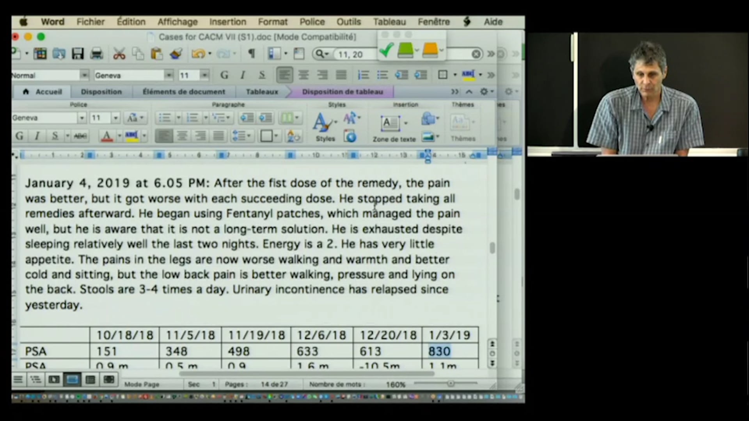
Task: Switch to the Disposition tab
Action: click(101, 92)
